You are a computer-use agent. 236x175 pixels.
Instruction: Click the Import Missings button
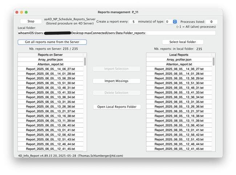pyautogui.click(x=116, y=81)
